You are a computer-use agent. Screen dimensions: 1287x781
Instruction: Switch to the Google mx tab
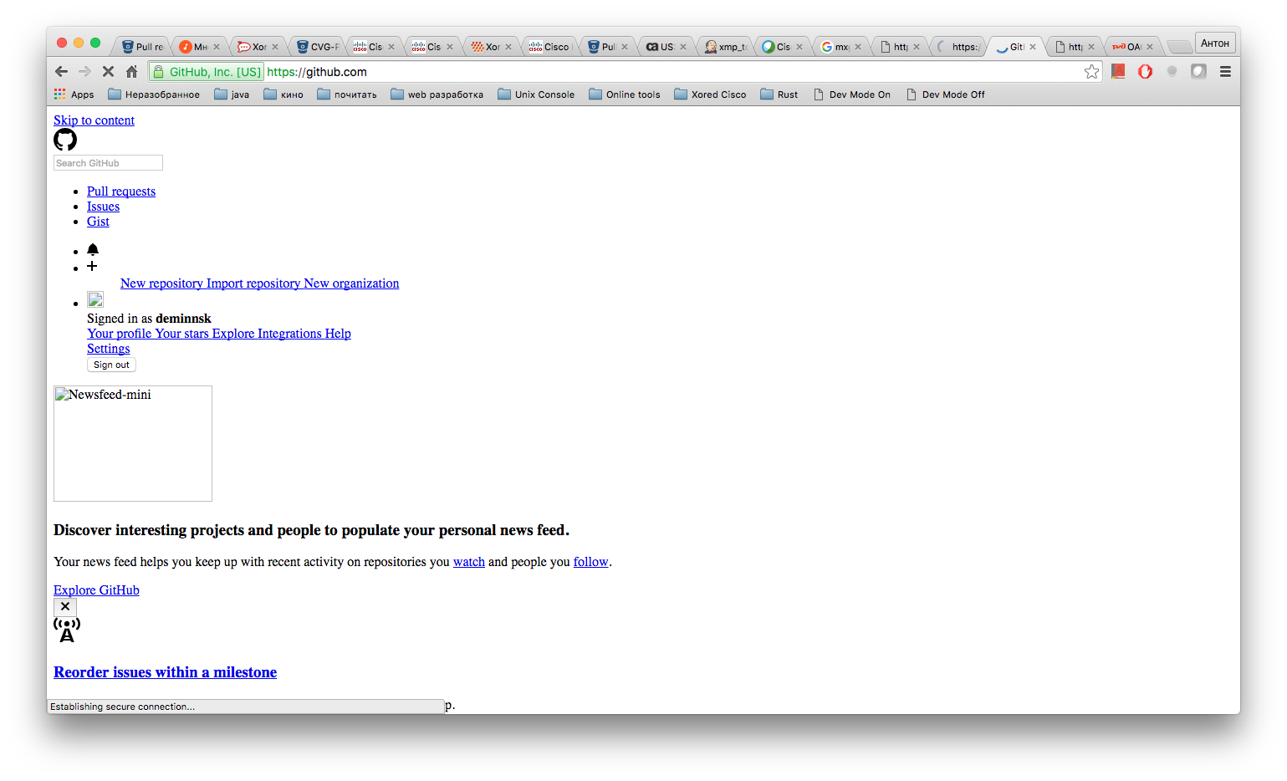tap(841, 47)
